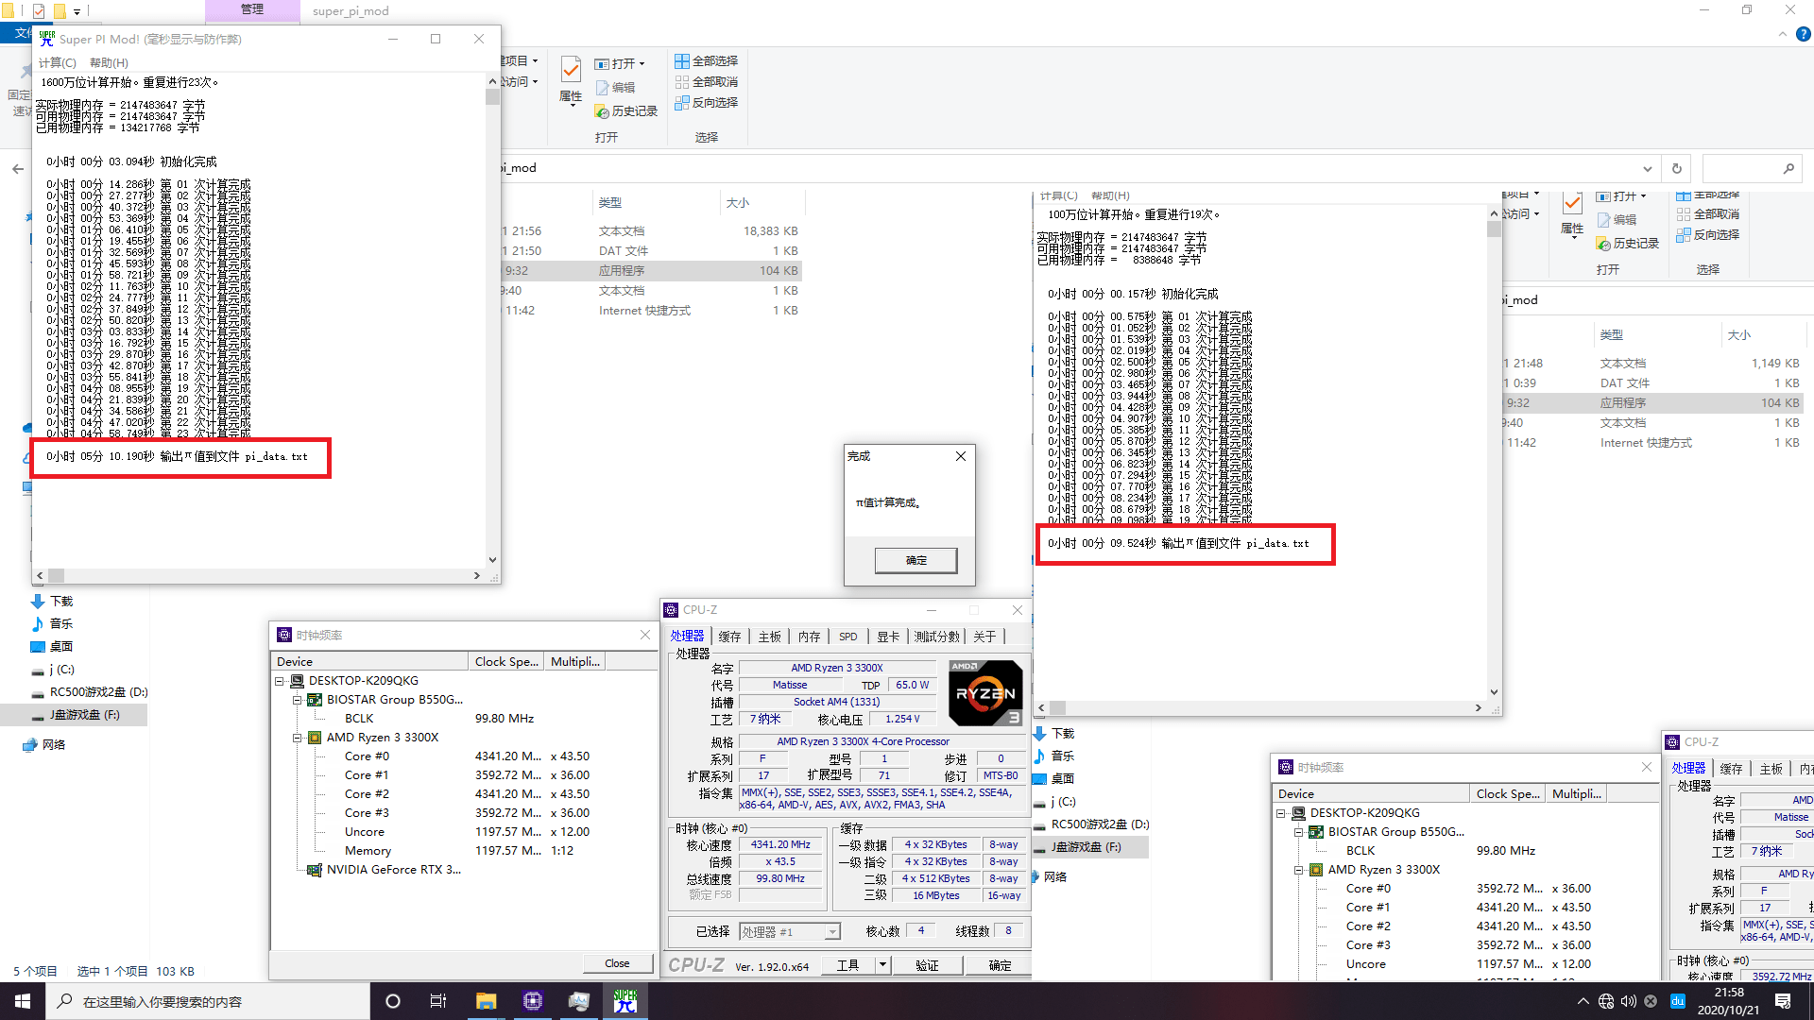Open Task View on the taskbar
Viewport: 1814px width, 1020px height.
pyautogui.click(x=437, y=1001)
